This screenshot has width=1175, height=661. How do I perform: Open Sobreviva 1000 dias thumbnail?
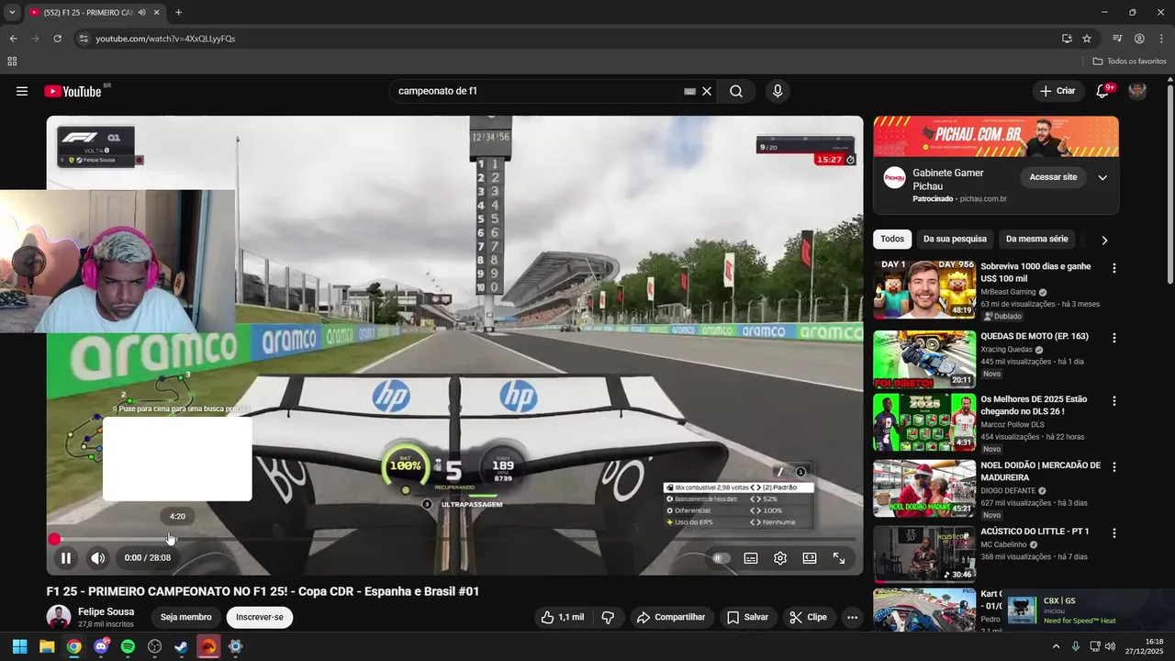click(x=924, y=289)
